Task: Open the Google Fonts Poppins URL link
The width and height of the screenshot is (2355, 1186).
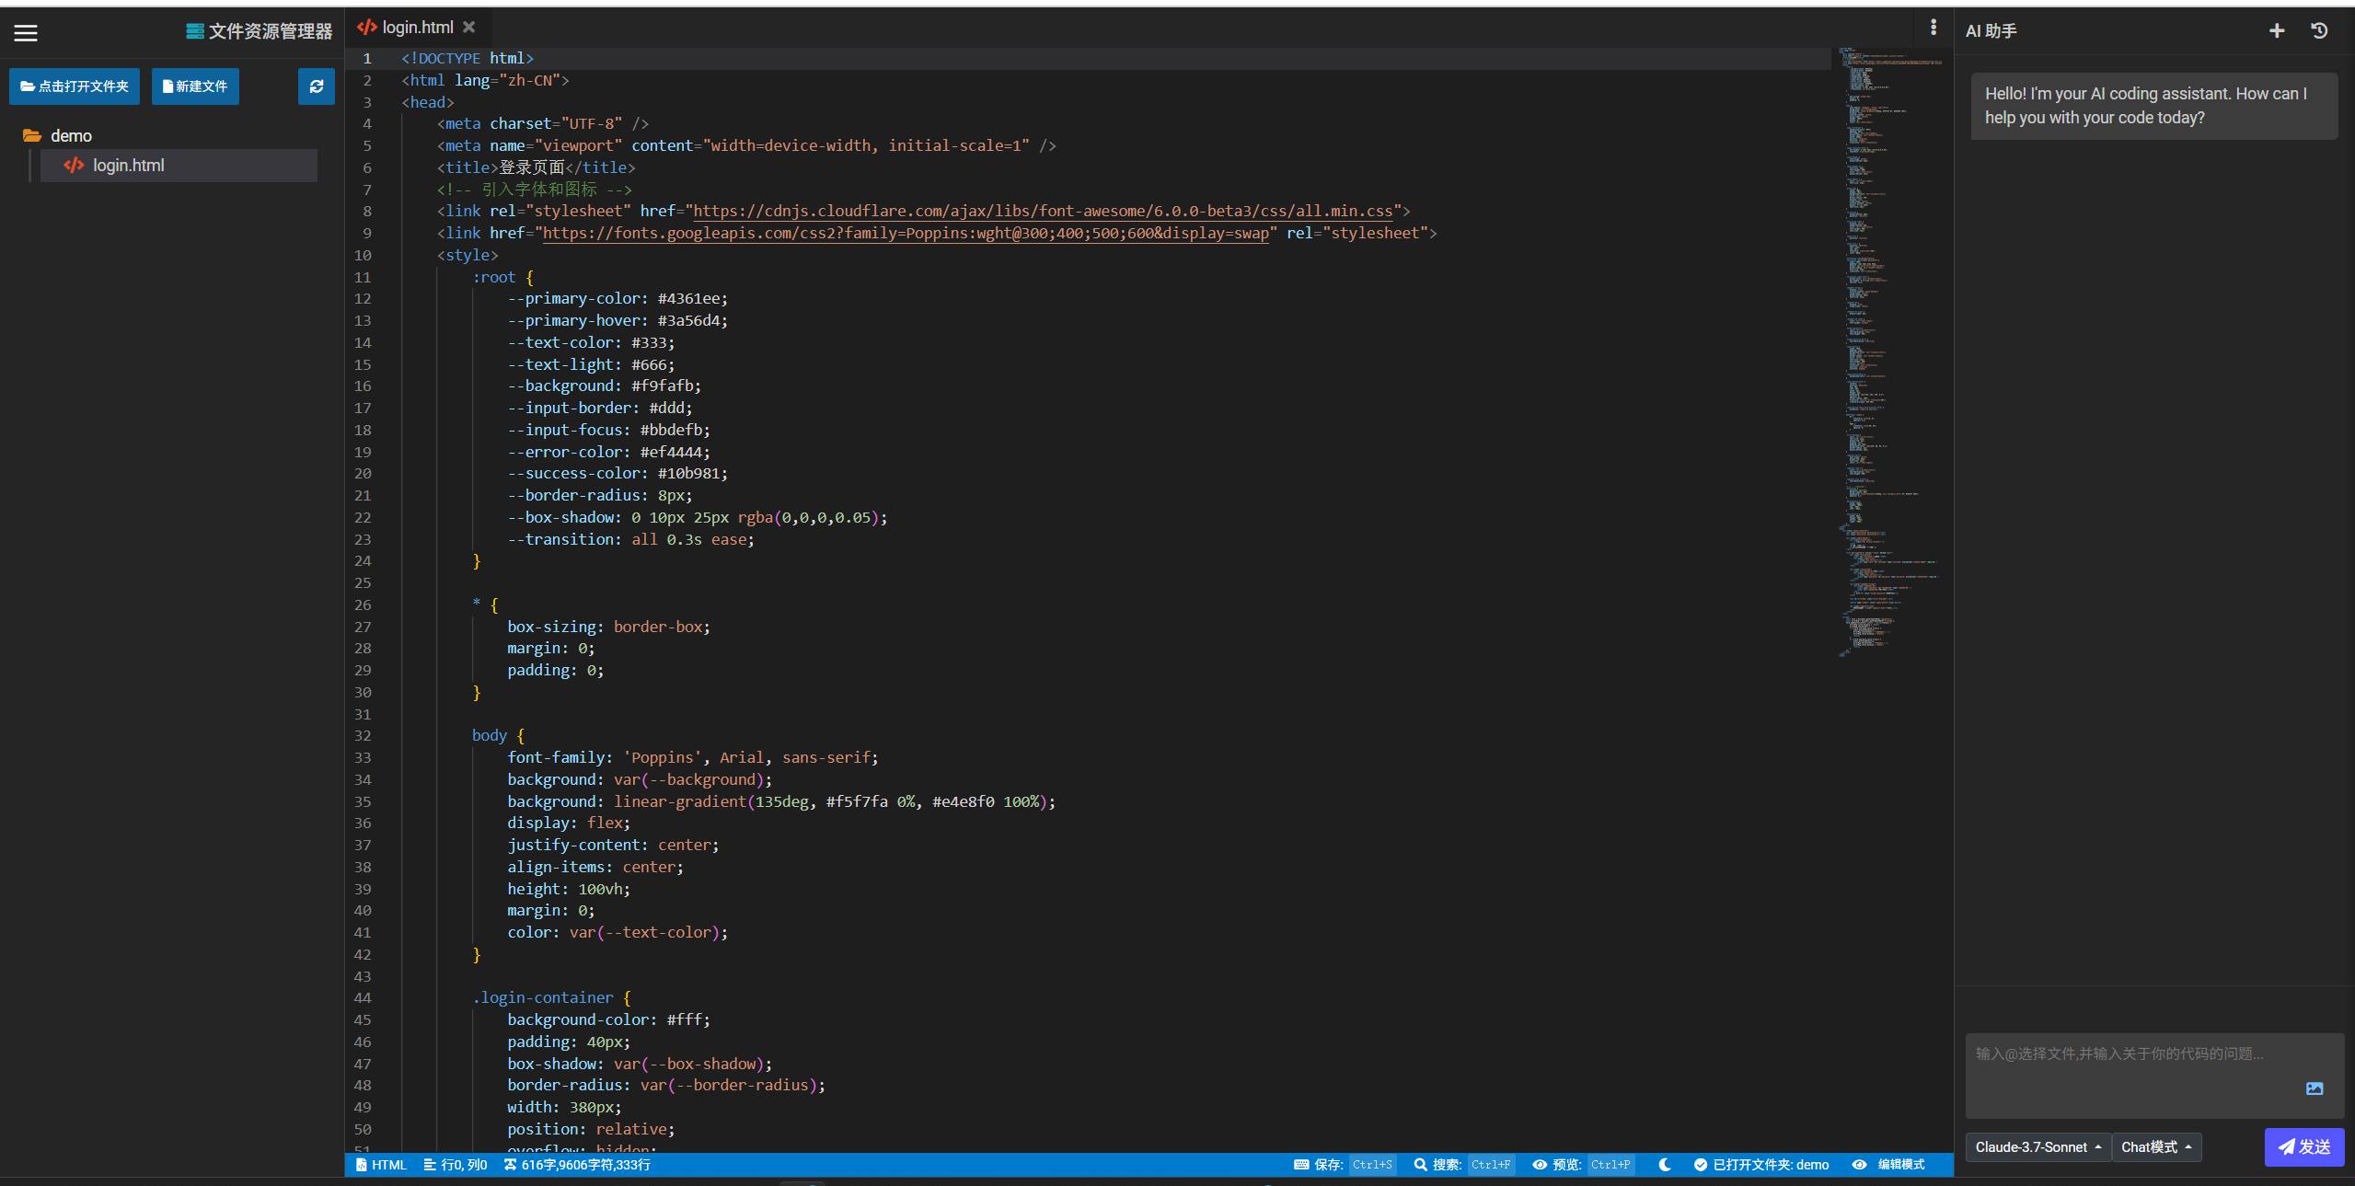Action: point(906,234)
